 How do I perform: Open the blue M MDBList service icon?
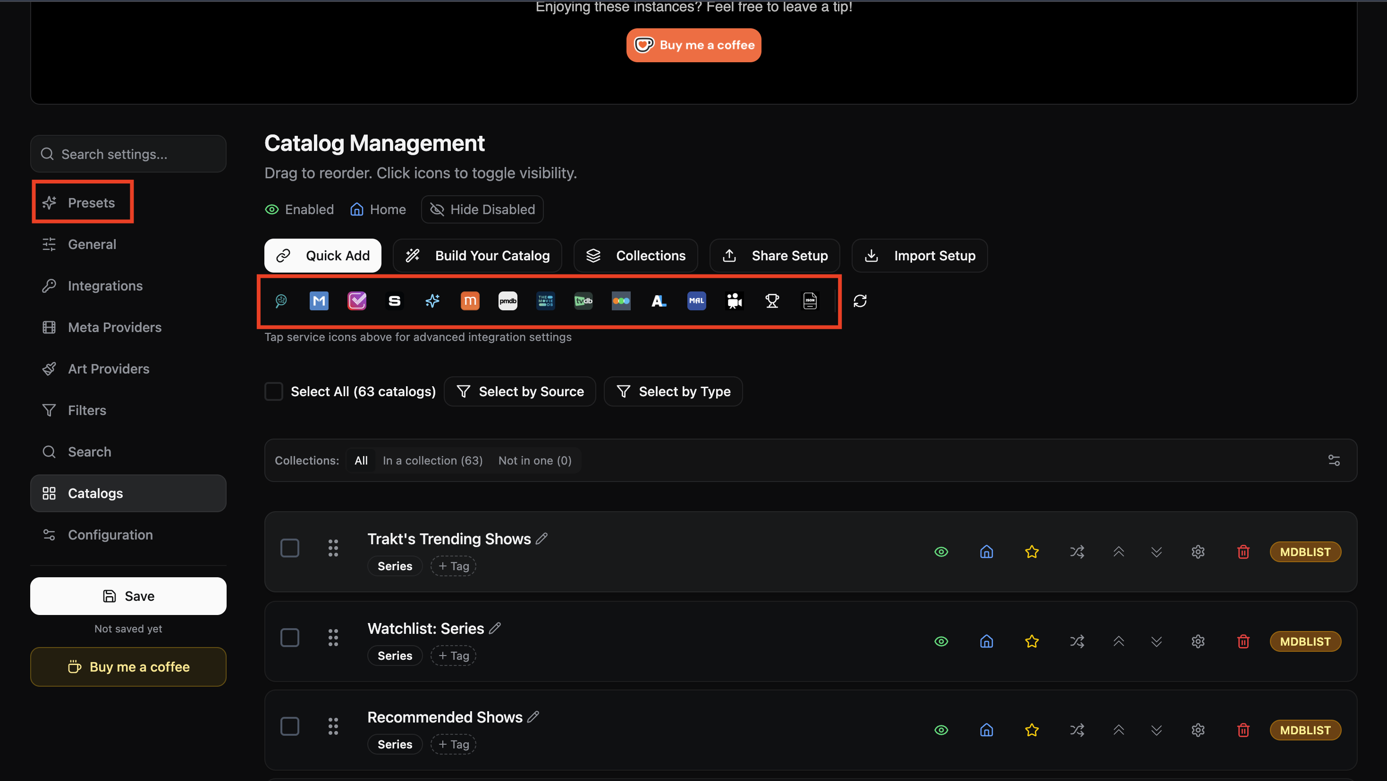[319, 301]
